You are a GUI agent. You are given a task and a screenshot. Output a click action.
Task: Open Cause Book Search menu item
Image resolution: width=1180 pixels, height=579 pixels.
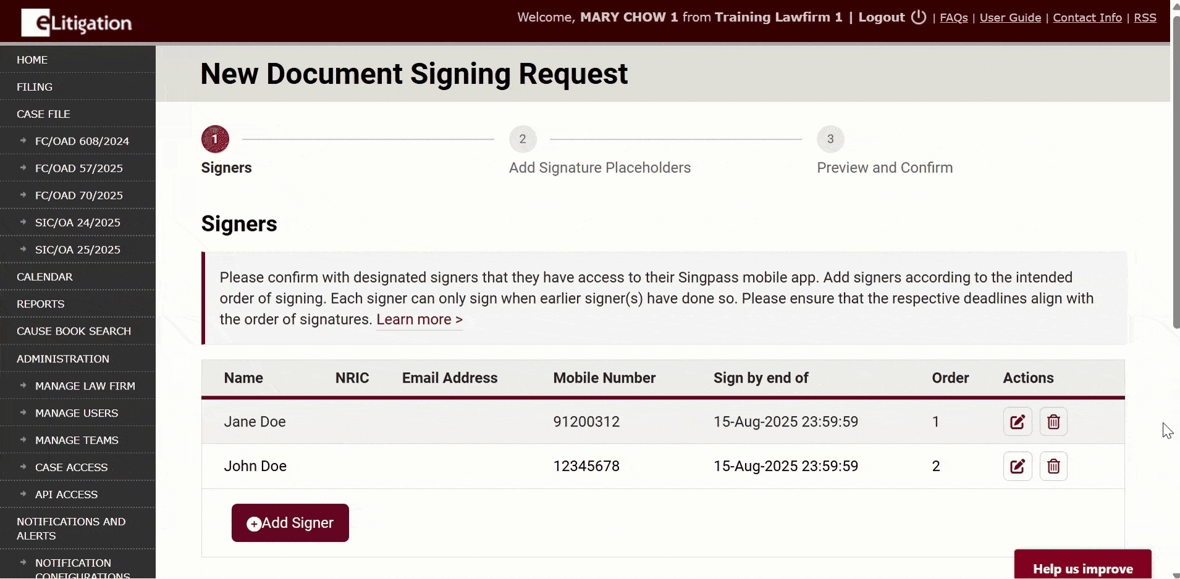pos(74,331)
